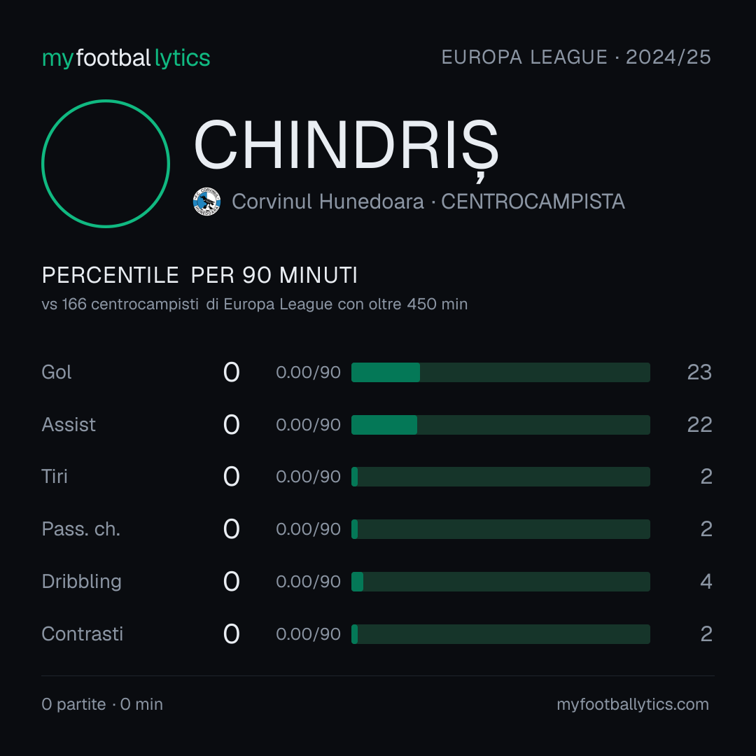Click the Corvinul Hunedoara team name text

coord(328,202)
